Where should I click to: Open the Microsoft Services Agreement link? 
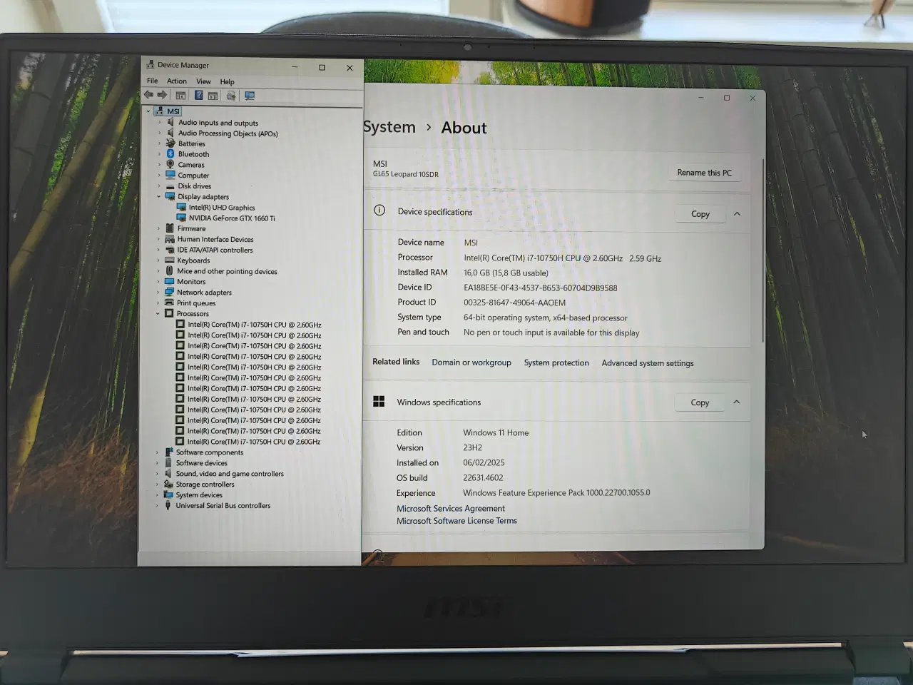(451, 508)
